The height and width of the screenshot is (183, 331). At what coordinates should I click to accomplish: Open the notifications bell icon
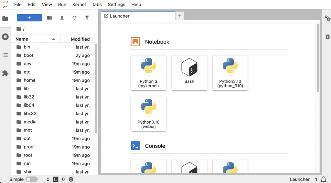pyautogui.click(x=323, y=179)
